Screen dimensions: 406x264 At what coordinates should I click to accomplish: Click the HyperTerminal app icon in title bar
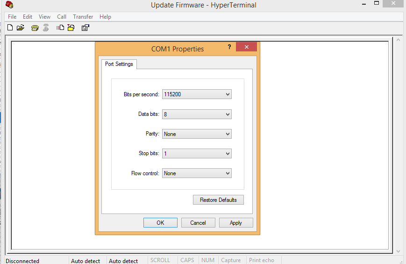9,4
